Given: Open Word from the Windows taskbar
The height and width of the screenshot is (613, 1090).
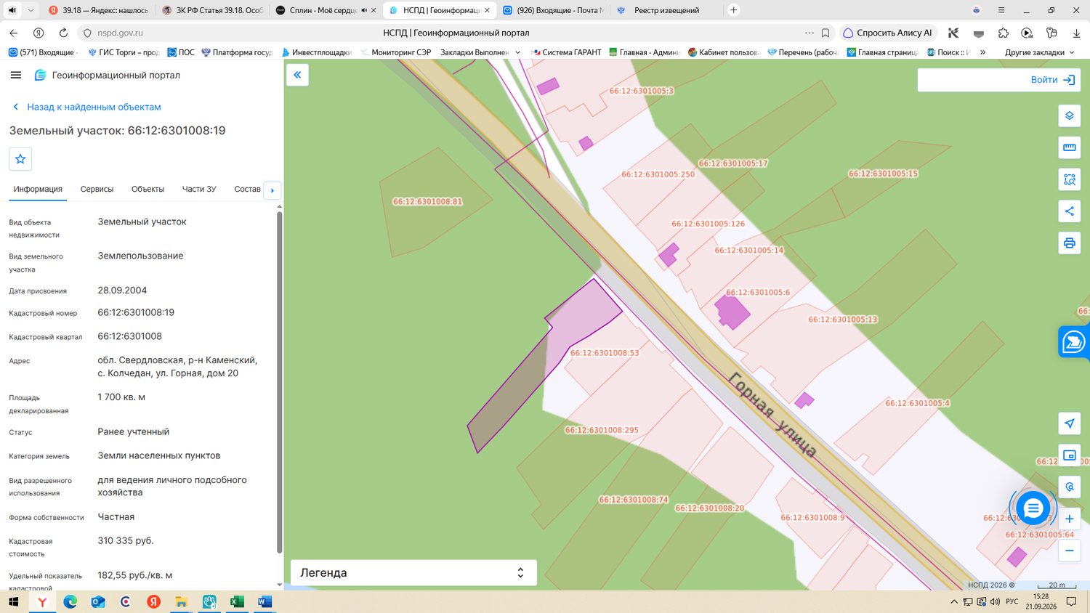Looking at the screenshot, I should pyautogui.click(x=265, y=601).
